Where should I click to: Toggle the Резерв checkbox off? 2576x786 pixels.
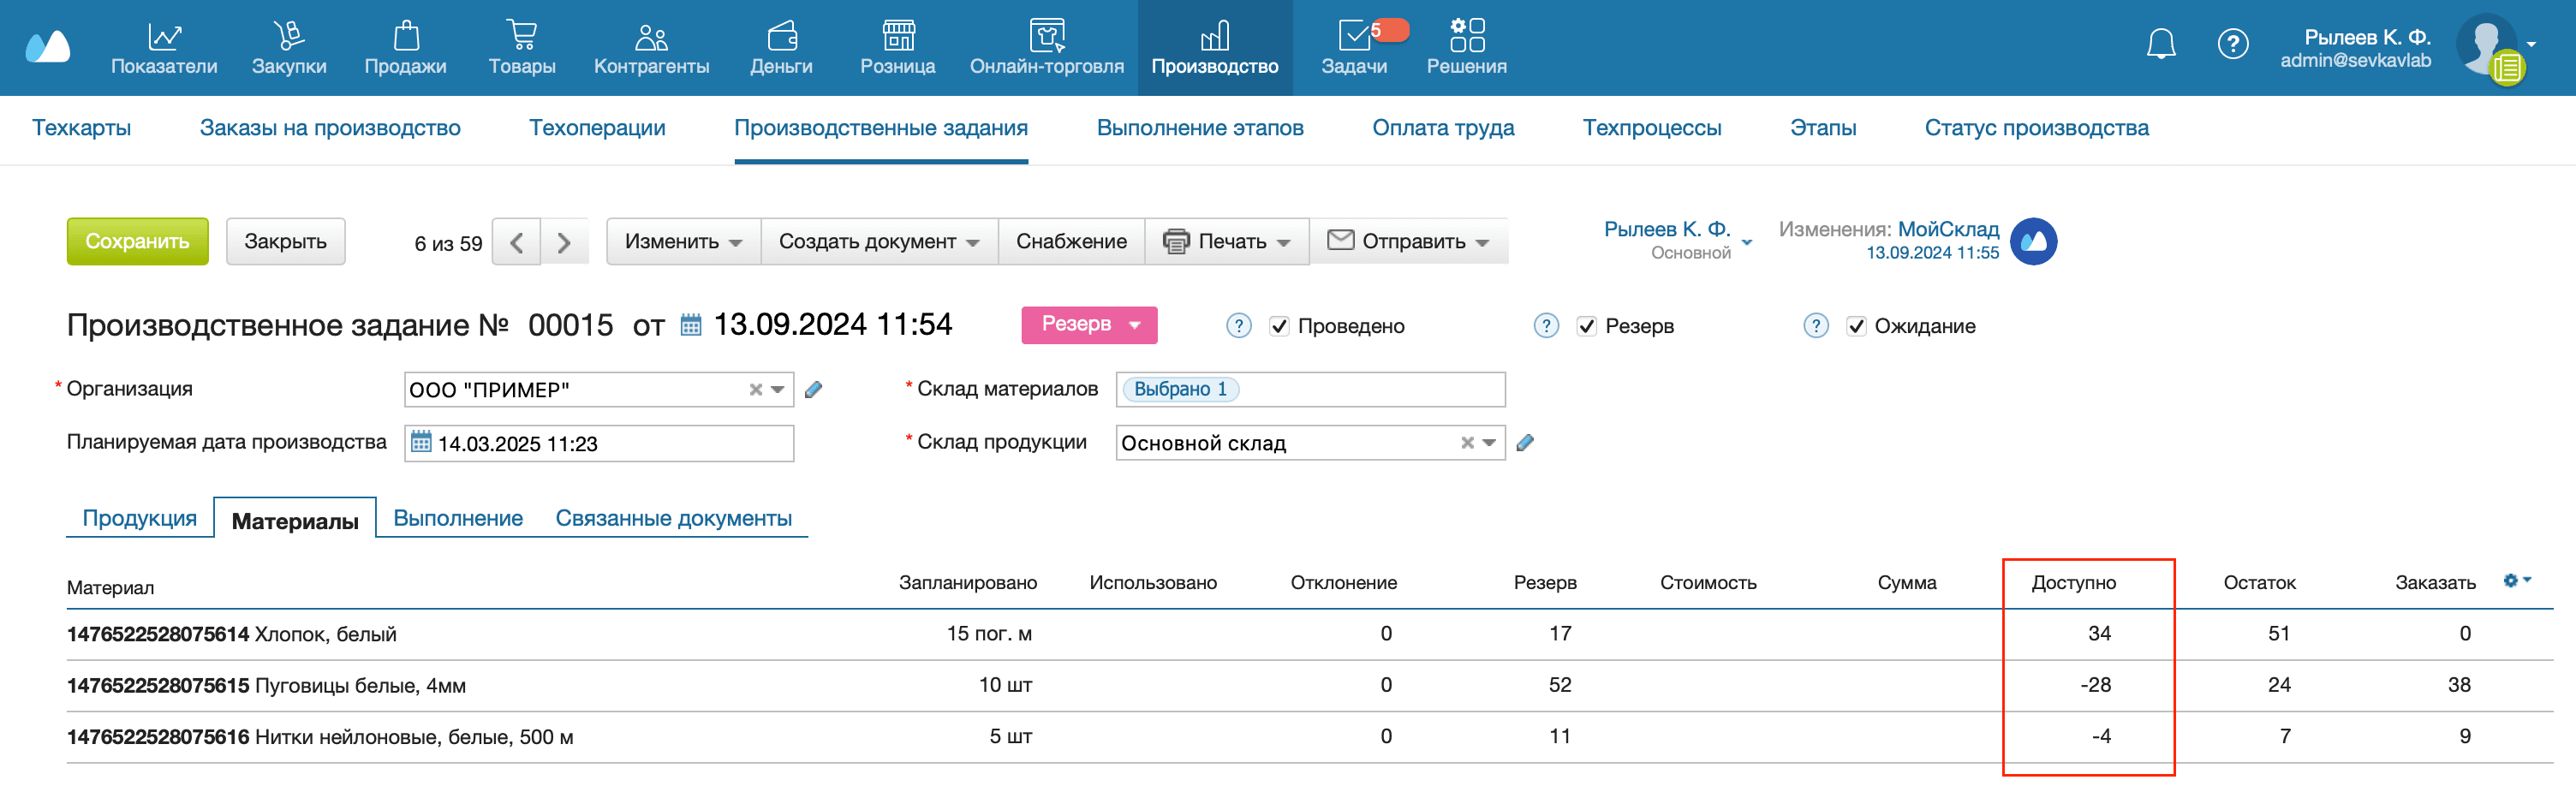coord(1587,325)
